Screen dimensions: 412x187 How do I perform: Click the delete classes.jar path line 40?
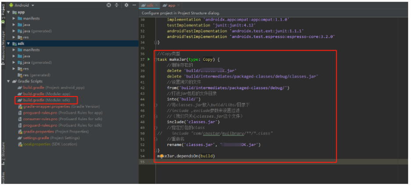coord(243,76)
